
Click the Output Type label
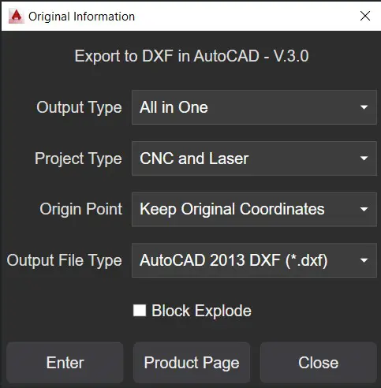pyautogui.click(x=79, y=108)
